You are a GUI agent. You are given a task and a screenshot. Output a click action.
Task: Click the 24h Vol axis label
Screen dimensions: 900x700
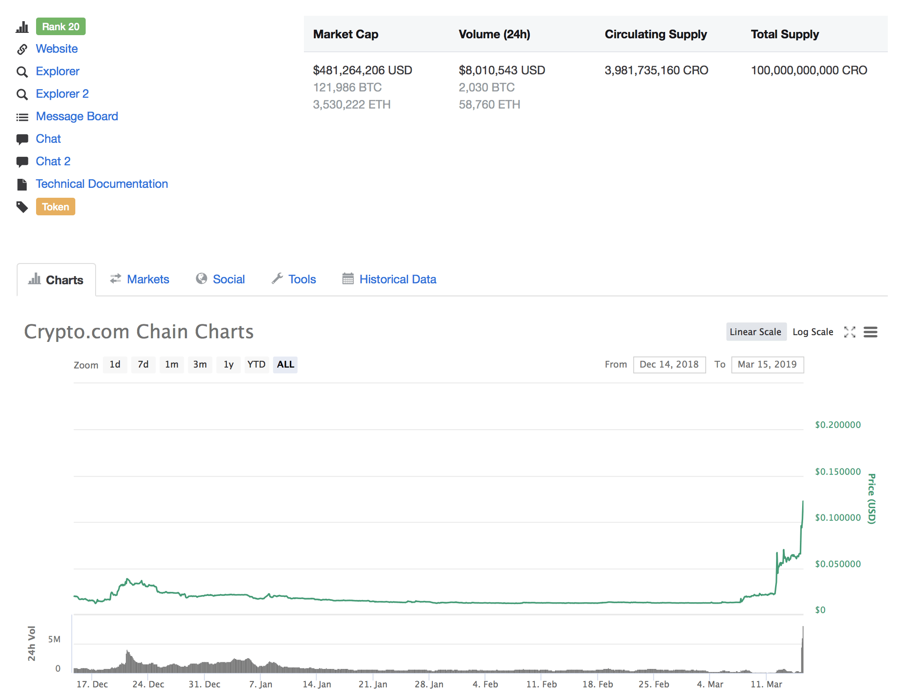(32, 643)
